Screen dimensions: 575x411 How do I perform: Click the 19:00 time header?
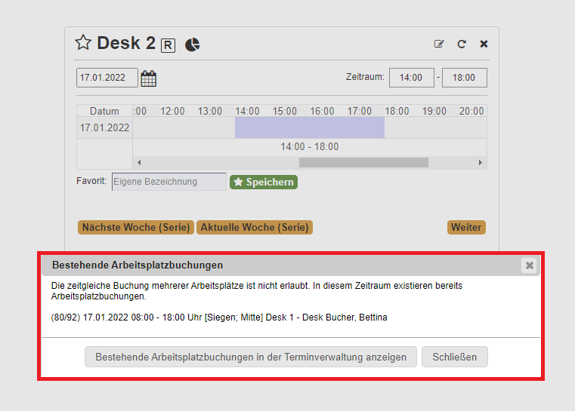pyautogui.click(x=434, y=111)
